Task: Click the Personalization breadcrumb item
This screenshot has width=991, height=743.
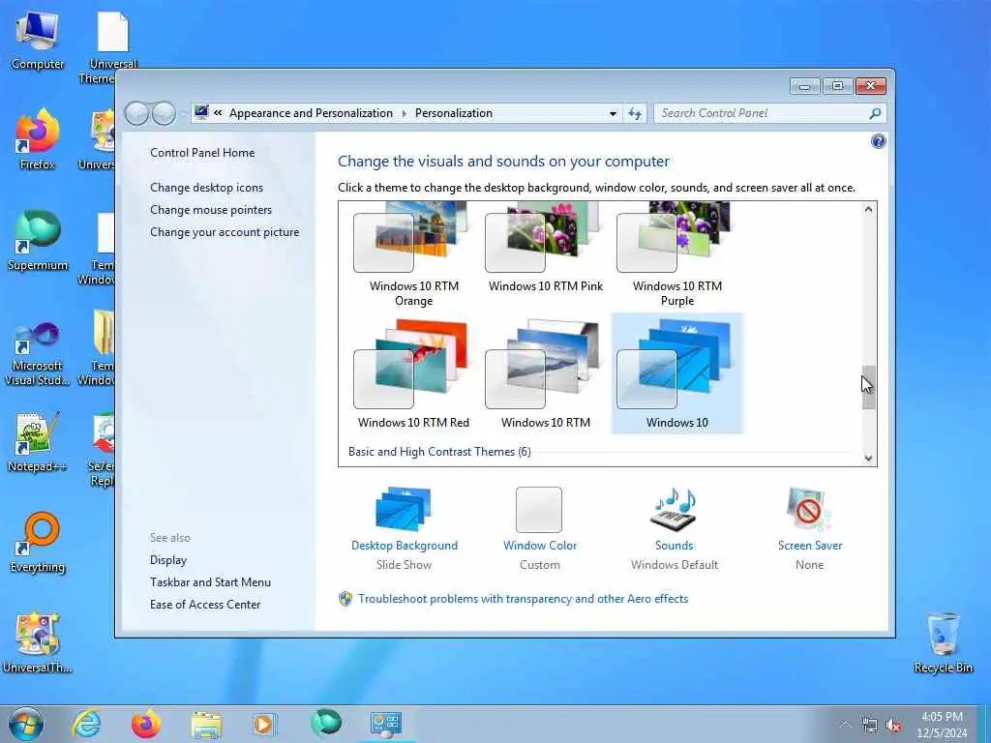Action: coord(453,113)
